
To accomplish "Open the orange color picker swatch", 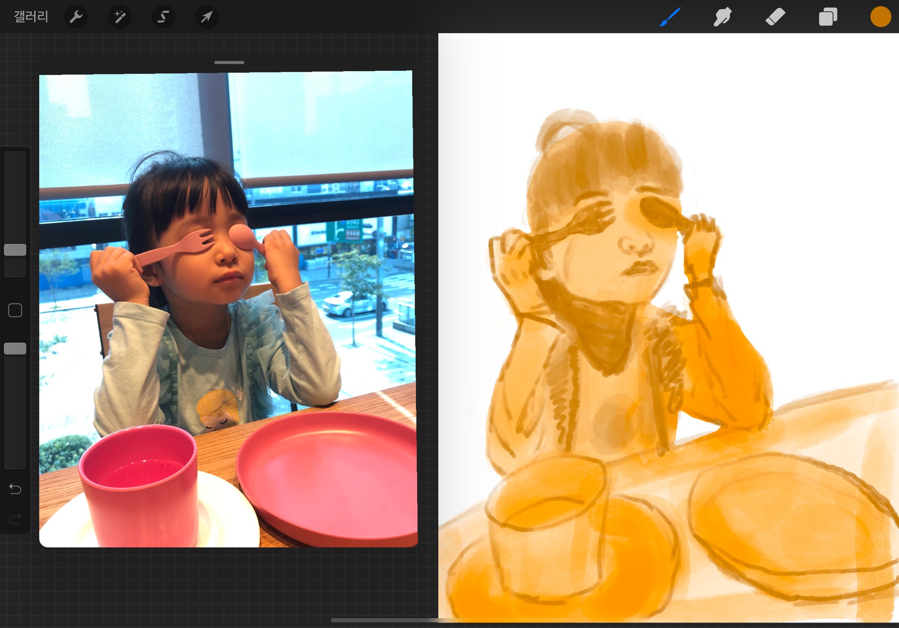I will pos(880,17).
